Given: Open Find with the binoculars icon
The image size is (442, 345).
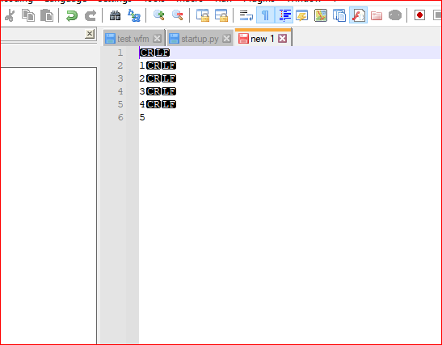Looking at the screenshot, I should (x=115, y=15).
